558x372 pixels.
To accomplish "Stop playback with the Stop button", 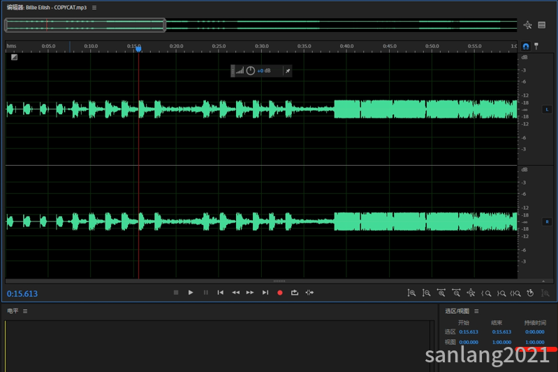I will point(176,293).
